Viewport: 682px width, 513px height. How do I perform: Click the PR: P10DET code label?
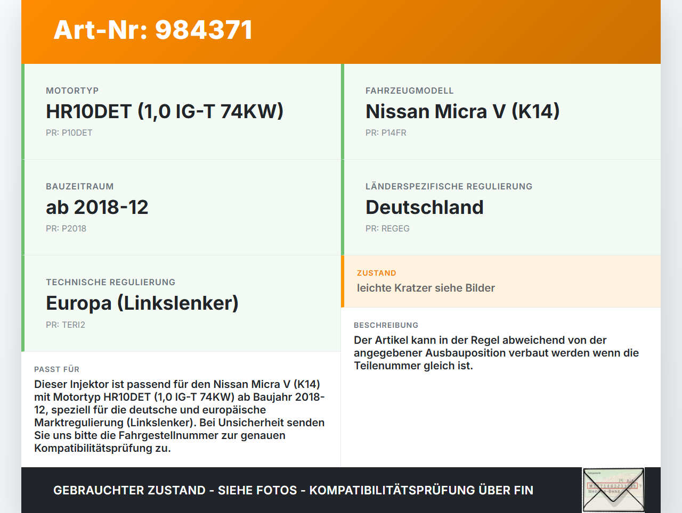(x=69, y=133)
